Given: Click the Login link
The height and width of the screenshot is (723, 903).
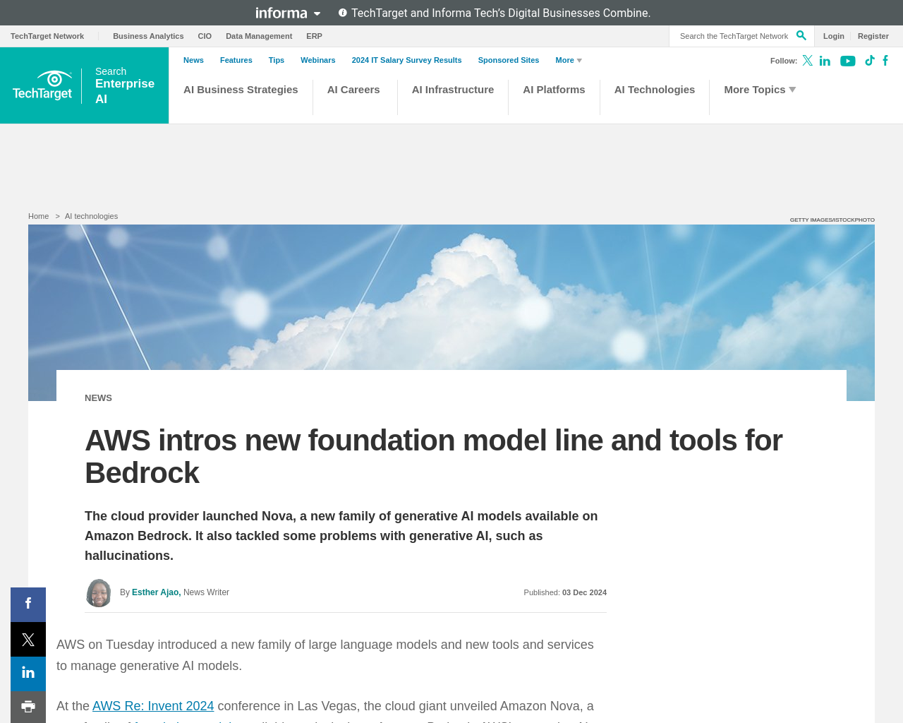Looking at the screenshot, I should [x=834, y=36].
